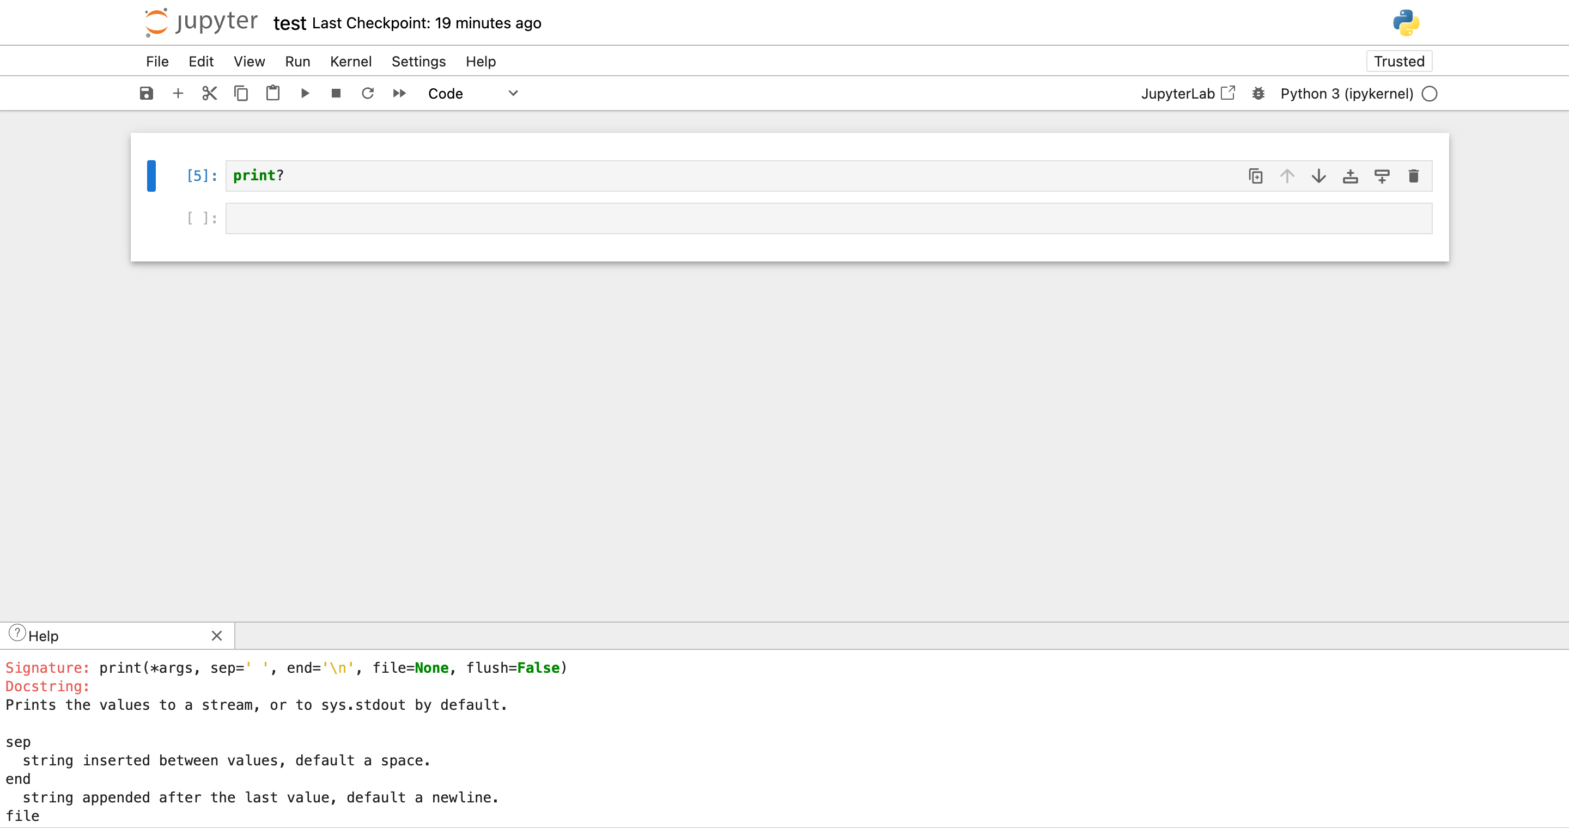
Task: Click the Docstring label in Help panel
Action: (x=47, y=686)
